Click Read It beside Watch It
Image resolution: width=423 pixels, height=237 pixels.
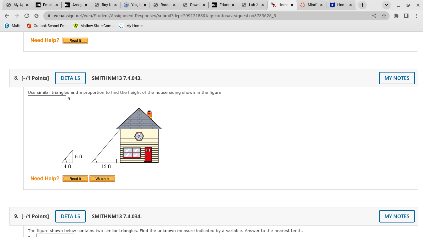(x=75, y=179)
